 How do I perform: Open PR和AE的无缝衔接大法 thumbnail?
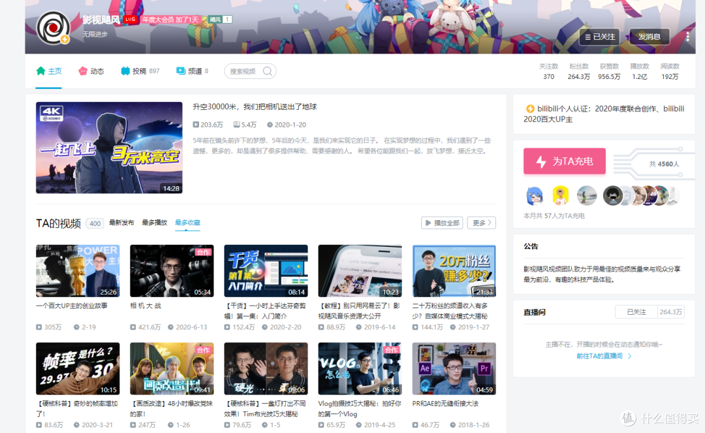click(x=454, y=369)
